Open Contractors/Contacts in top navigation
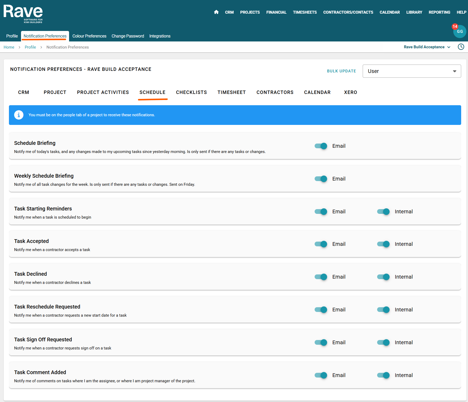This screenshot has height=402, width=468. coord(348,12)
